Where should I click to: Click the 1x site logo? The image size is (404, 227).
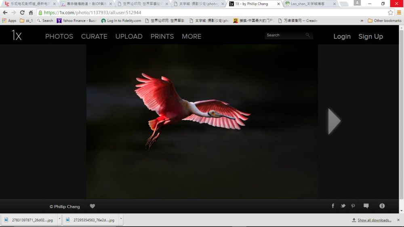coord(16,36)
